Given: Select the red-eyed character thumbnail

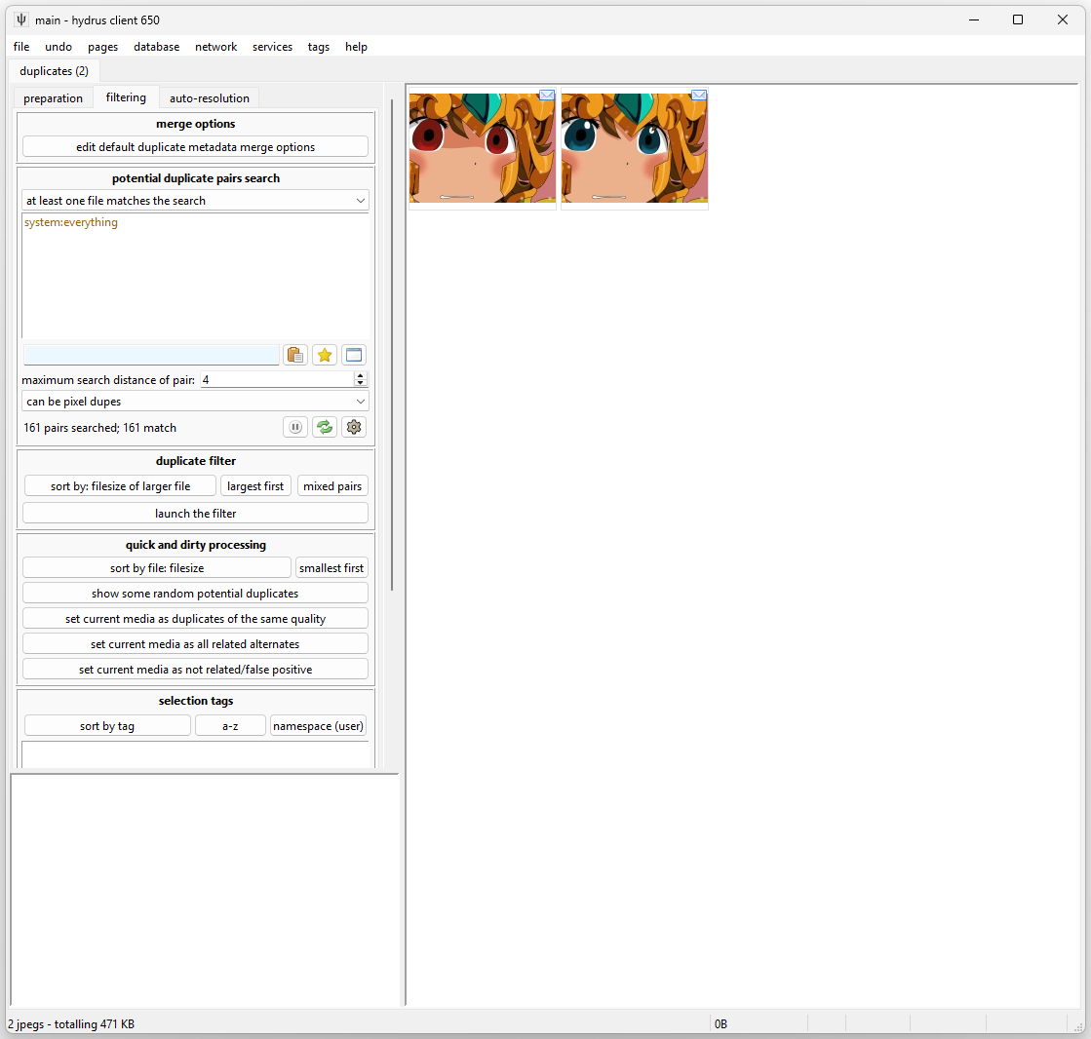Looking at the screenshot, I should 483,148.
